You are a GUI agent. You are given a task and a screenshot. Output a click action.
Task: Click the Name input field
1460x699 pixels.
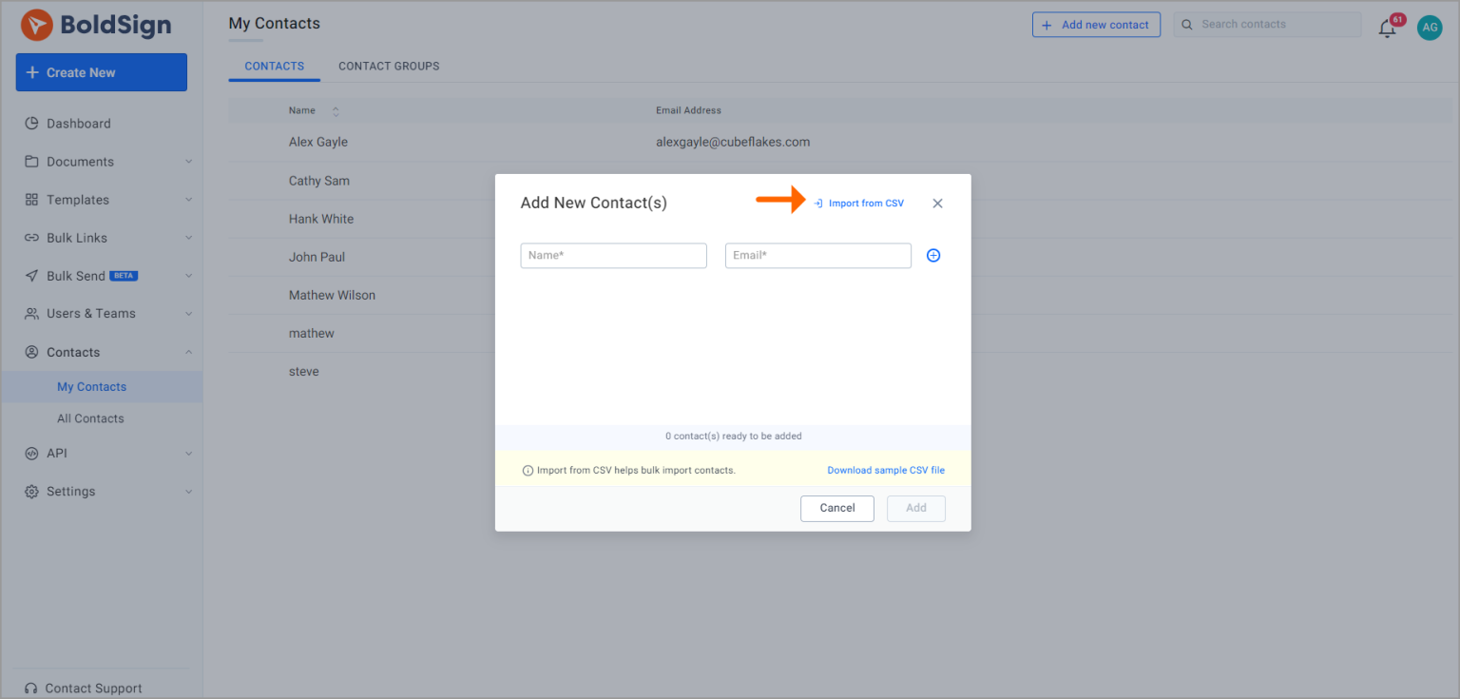click(x=613, y=256)
